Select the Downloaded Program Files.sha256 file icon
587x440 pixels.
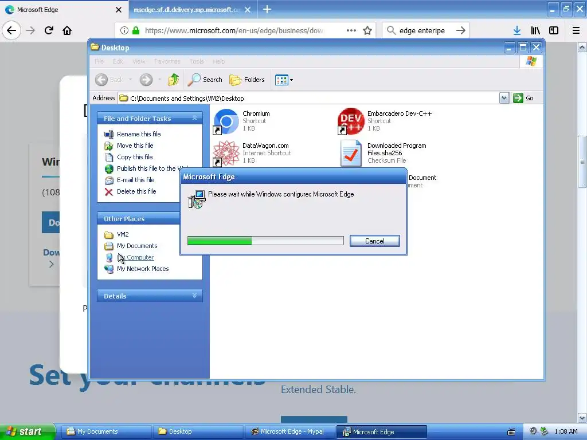click(351, 153)
